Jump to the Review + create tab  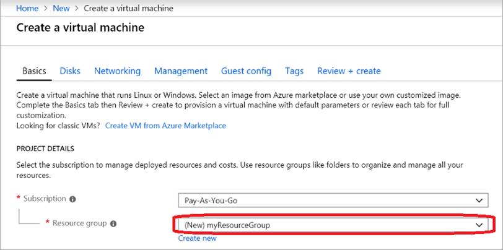349,71
